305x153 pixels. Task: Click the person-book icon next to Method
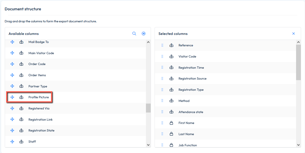171,101
